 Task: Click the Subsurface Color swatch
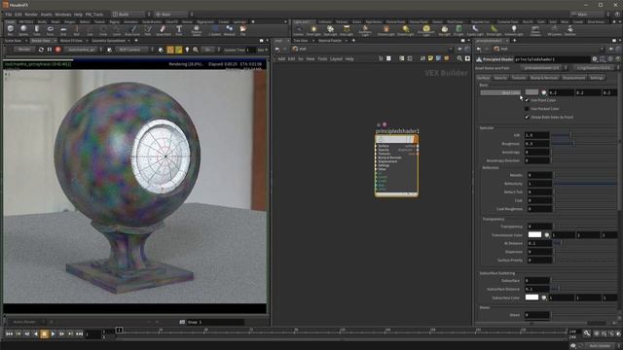coord(532,297)
